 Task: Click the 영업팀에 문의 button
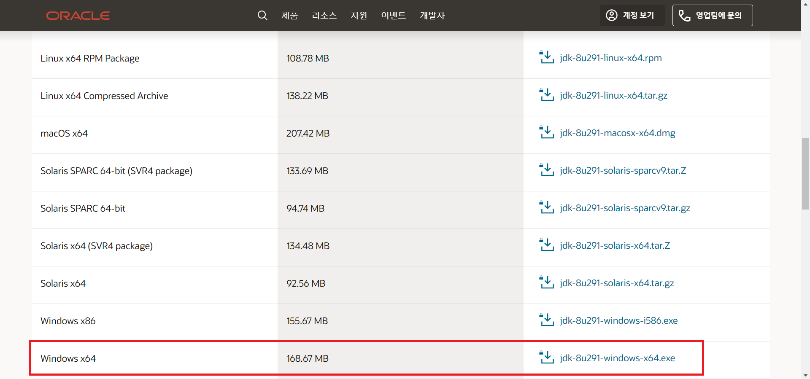pos(713,15)
